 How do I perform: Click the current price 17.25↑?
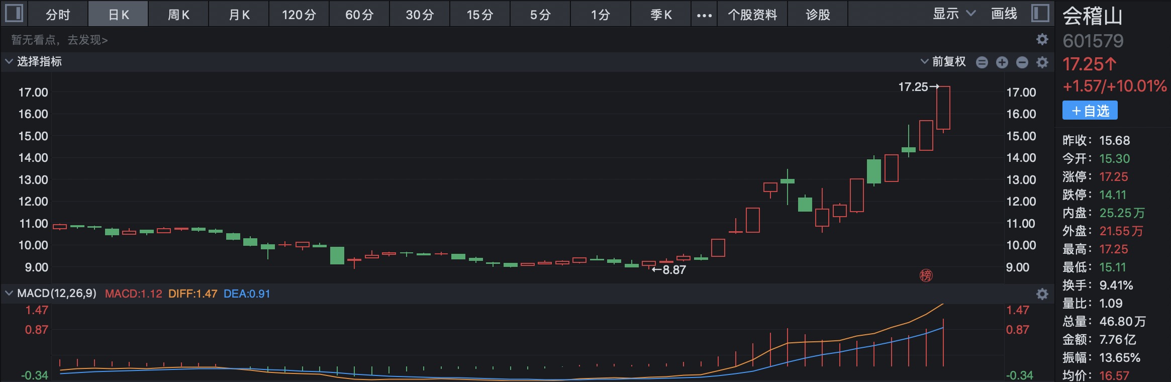pyautogui.click(x=1090, y=64)
